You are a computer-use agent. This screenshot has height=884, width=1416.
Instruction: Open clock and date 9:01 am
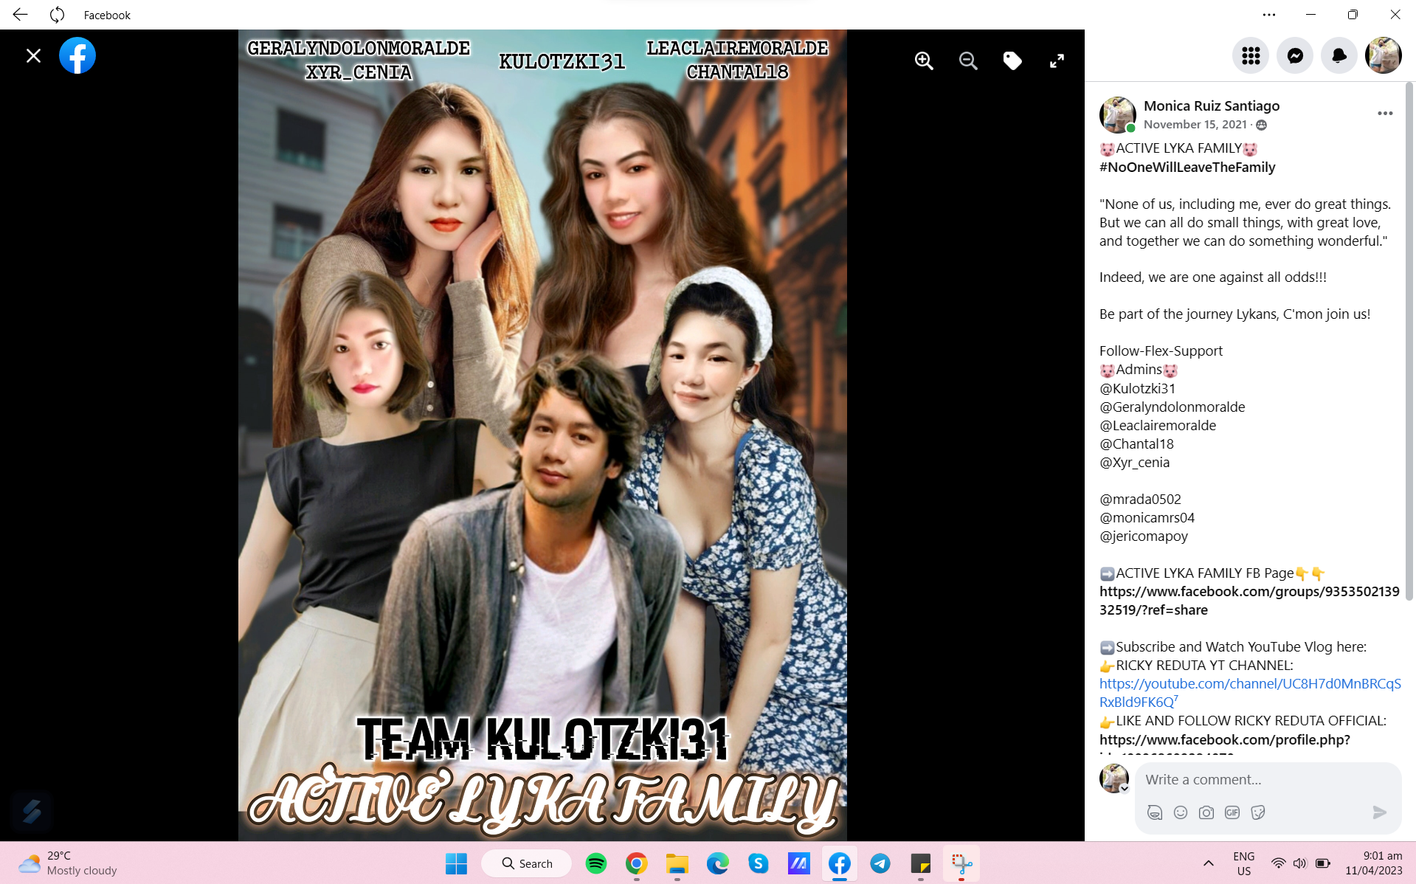tap(1373, 863)
